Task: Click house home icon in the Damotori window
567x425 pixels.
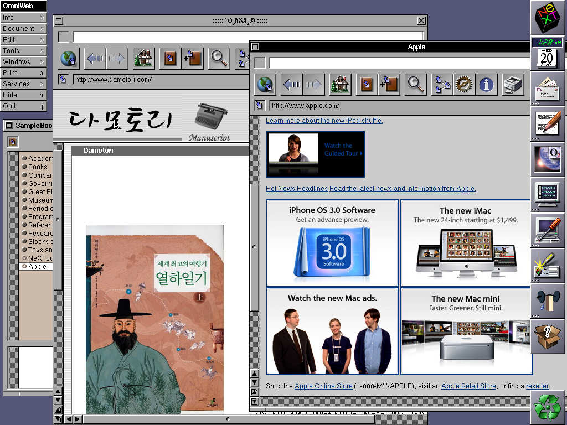Action: click(x=143, y=59)
